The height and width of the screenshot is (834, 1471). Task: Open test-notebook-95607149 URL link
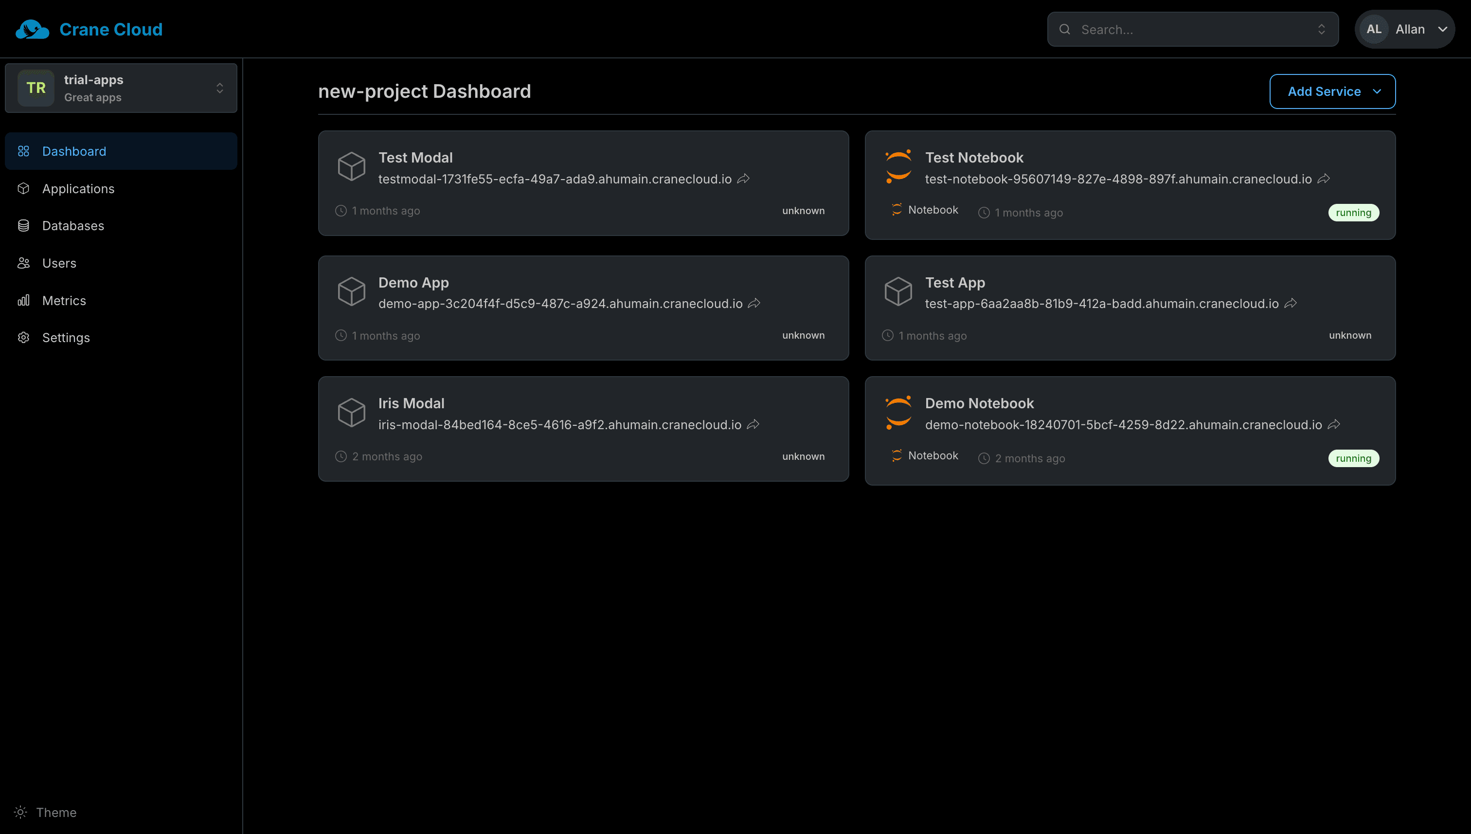click(1118, 179)
